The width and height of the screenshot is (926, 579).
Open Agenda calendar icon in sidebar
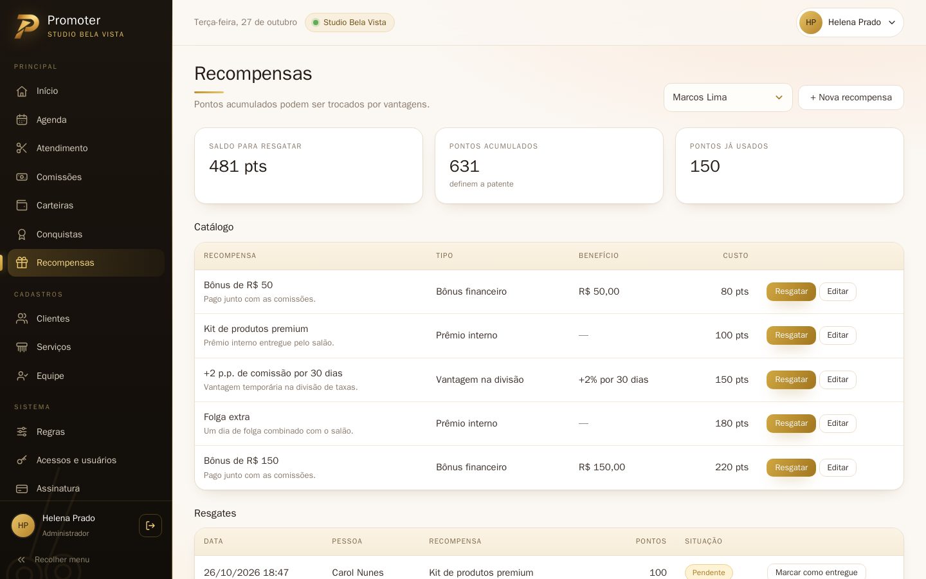[22, 120]
